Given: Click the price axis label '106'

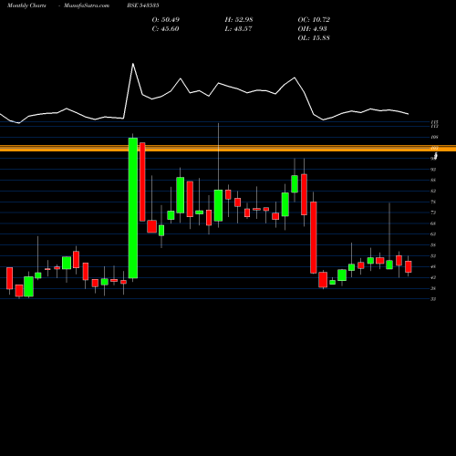Looking at the screenshot, I should point(434,137).
